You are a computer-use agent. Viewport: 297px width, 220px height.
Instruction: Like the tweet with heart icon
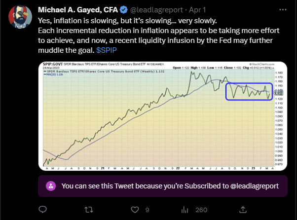tap(135, 210)
